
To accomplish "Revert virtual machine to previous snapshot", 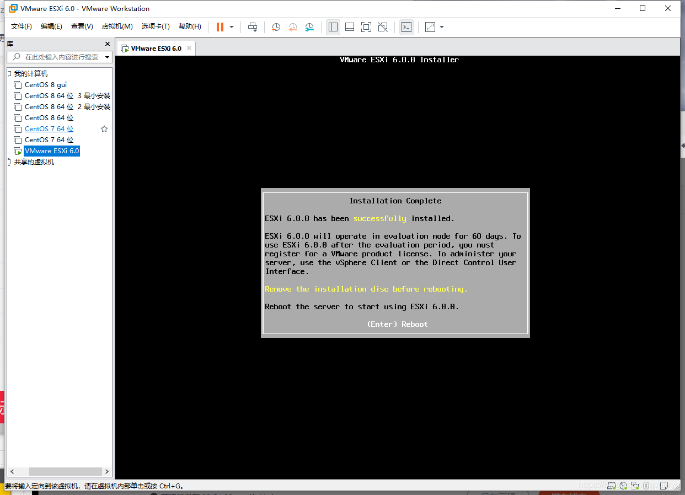I will click(293, 27).
